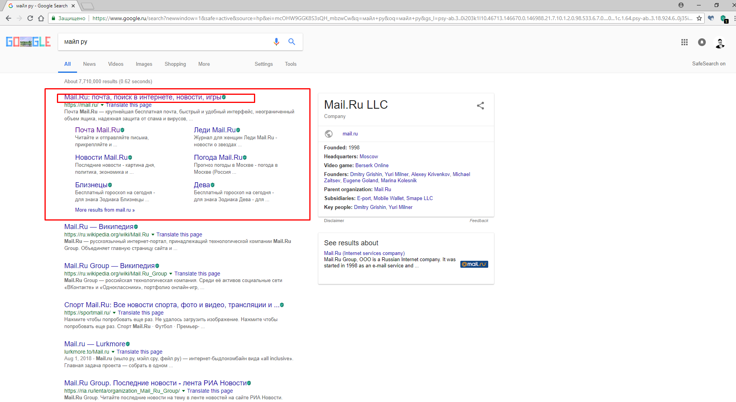Switch to the Videos tab
This screenshot has height=402, width=736.
[116, 64]
